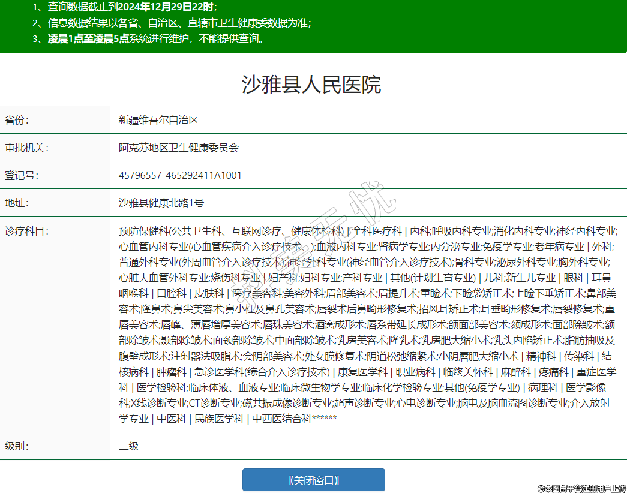Click the data cutoff date 2024年12月29日22时

point(165,7)
